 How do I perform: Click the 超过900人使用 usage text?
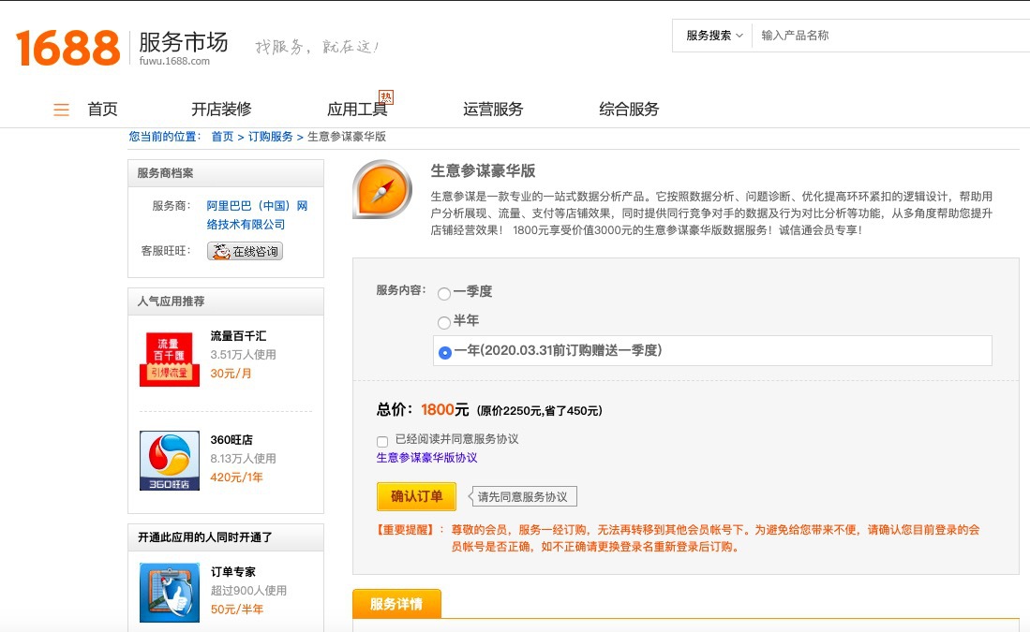pos(248,590)
